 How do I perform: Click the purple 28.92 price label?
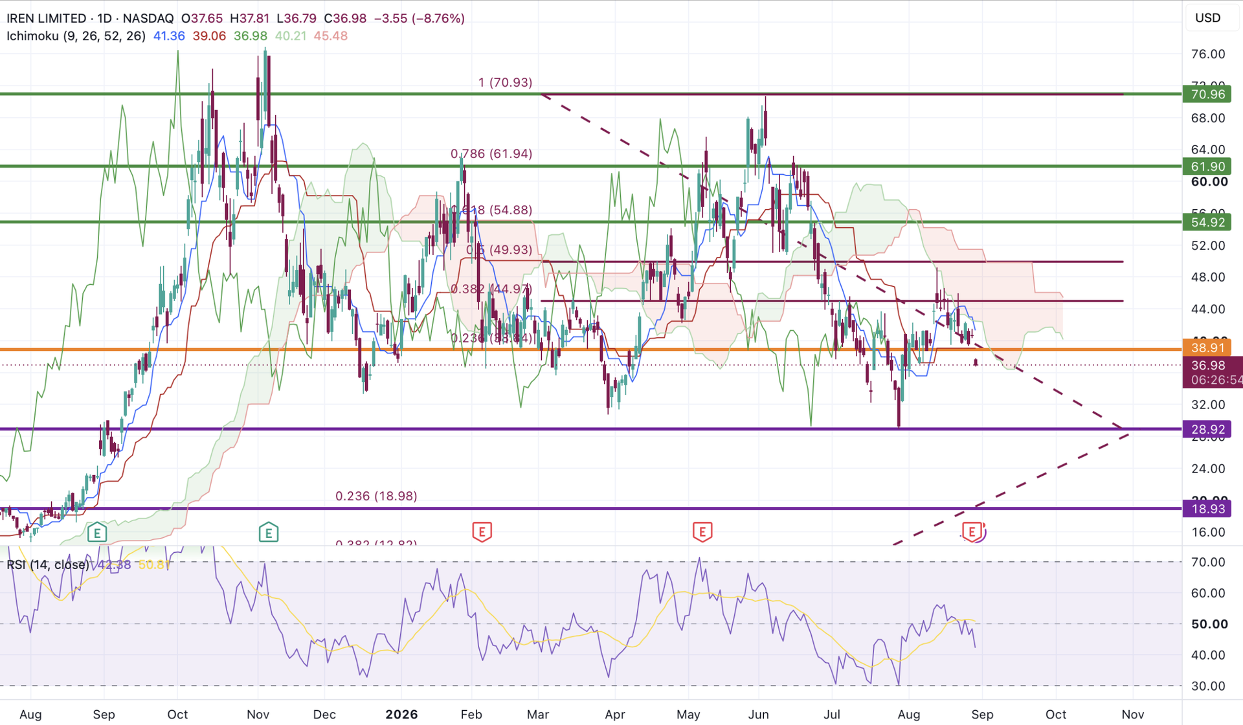click(1207, 429)
